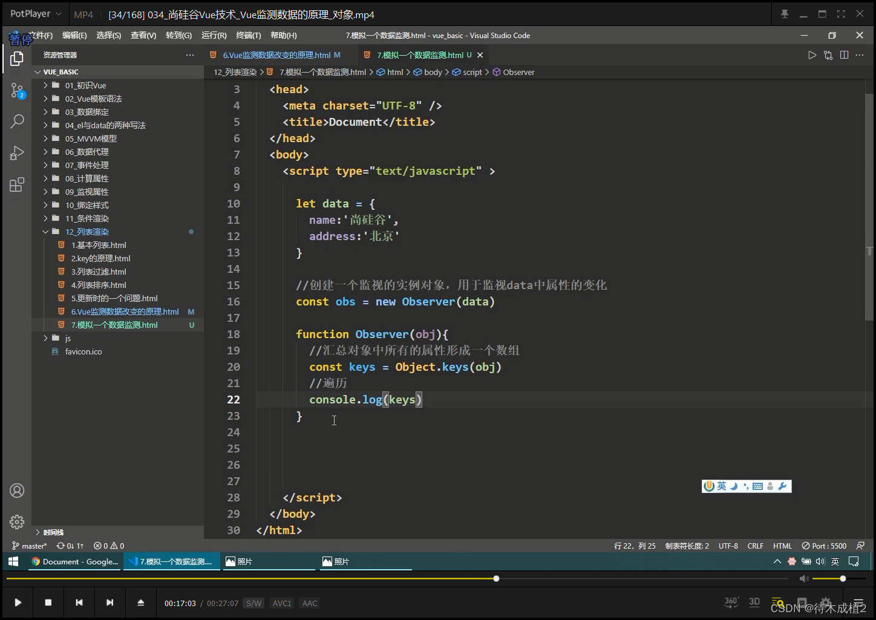Viewport: 876px width, 620px height.
Task: Open 4.列表排序.html in the explorer
Action: 99,285
